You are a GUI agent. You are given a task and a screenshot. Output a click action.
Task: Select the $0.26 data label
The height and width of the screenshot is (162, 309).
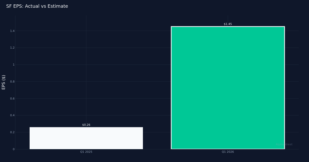[86, 125]
